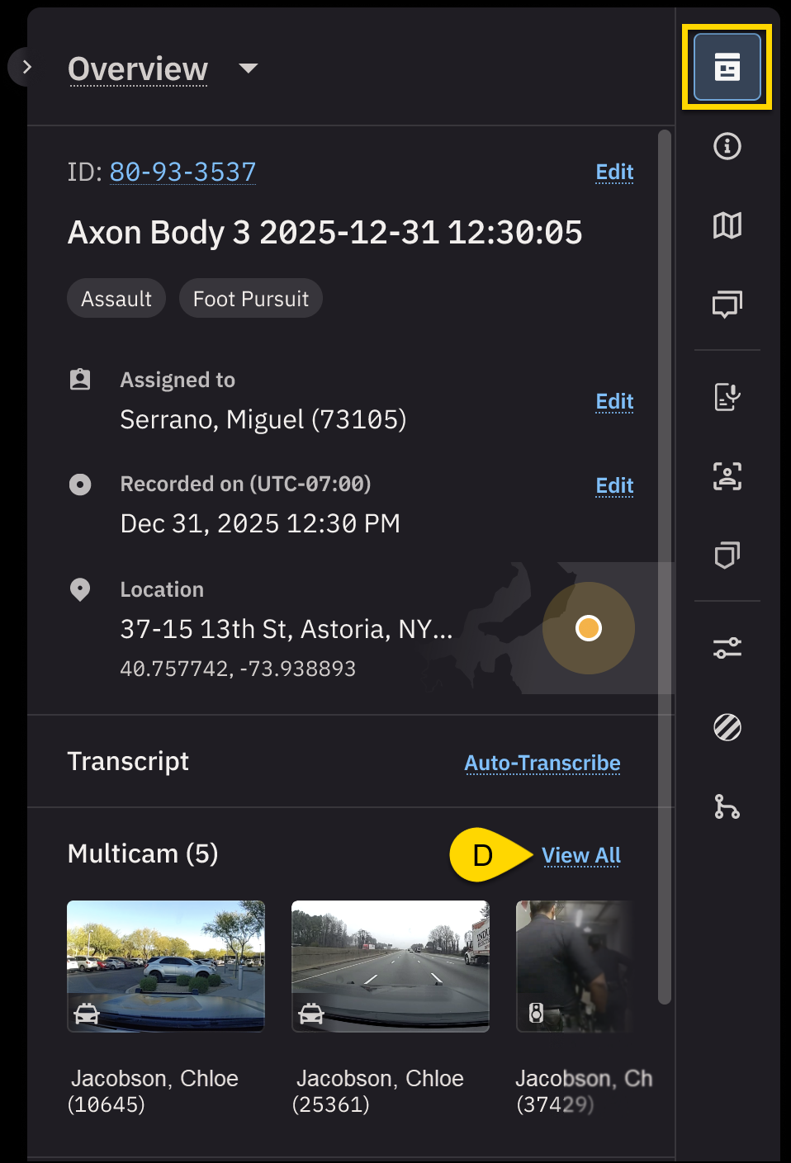Open the adjustment sliders settings icon
The height and width of the screenshot is (1163, 791).
tap(727, 648)
